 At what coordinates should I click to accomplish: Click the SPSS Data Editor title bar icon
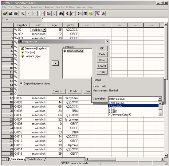[3, 3]
